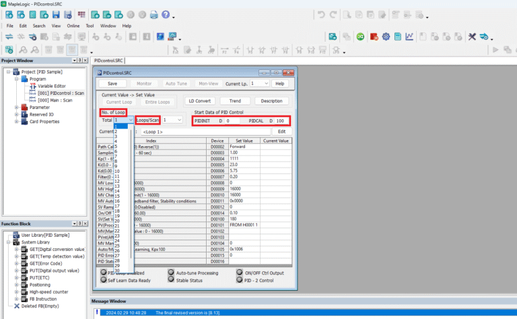This screenshot has width=517, height=319.
Task: Click the crossed wrench tools icon
Action: pos(472,36)
